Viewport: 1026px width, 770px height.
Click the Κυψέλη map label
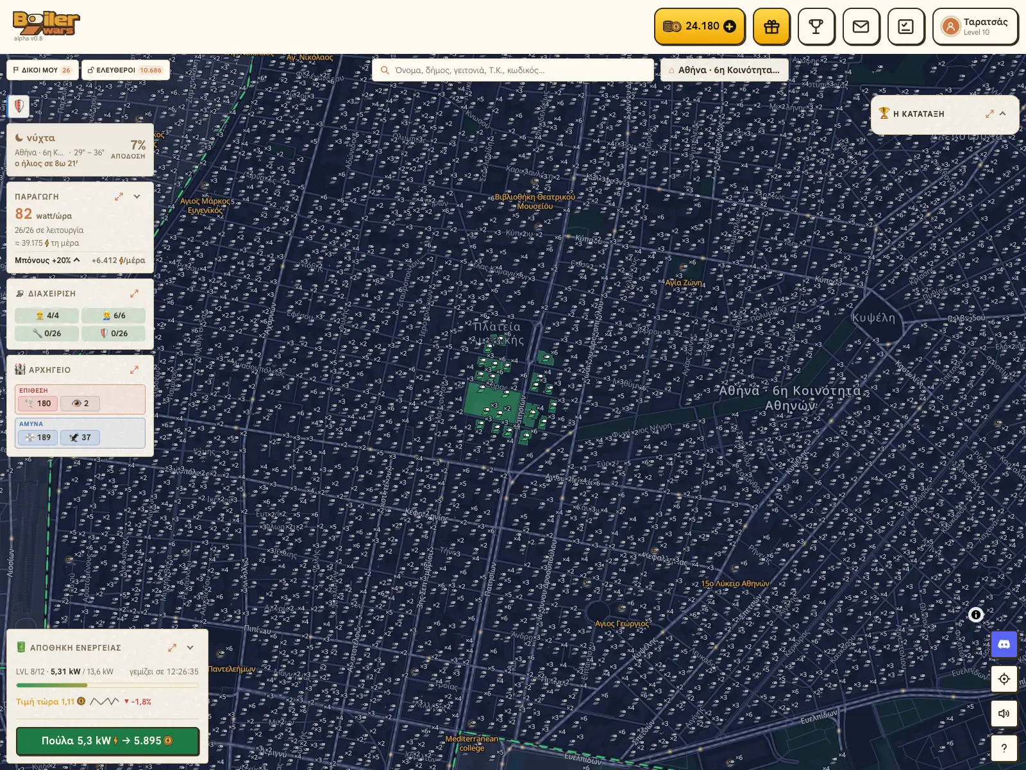(x=873, y=318)
